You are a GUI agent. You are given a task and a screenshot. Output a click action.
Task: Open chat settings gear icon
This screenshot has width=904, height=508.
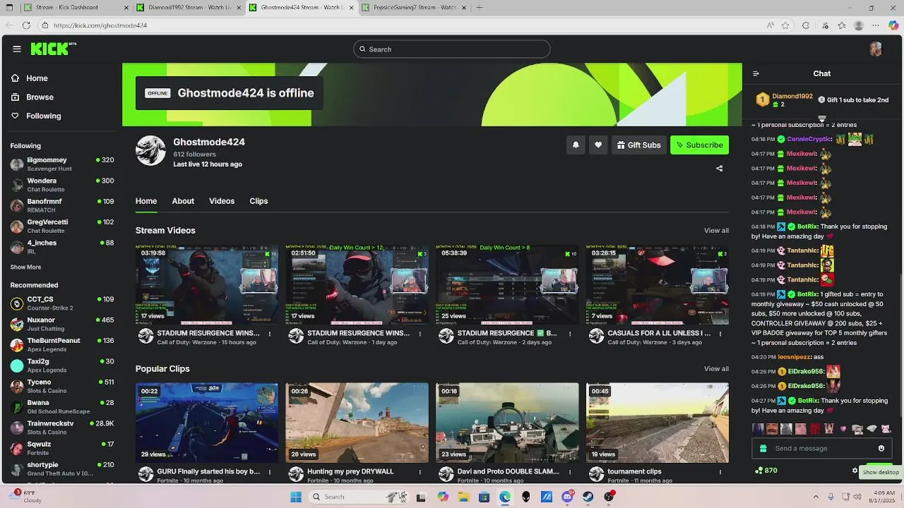(855, 471)
